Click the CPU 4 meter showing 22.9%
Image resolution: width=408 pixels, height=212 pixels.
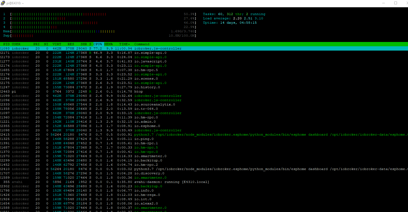(103, 27)
